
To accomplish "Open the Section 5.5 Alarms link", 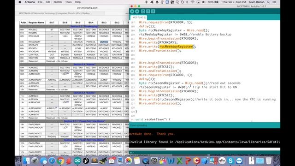I will click(x=84, y=93).
